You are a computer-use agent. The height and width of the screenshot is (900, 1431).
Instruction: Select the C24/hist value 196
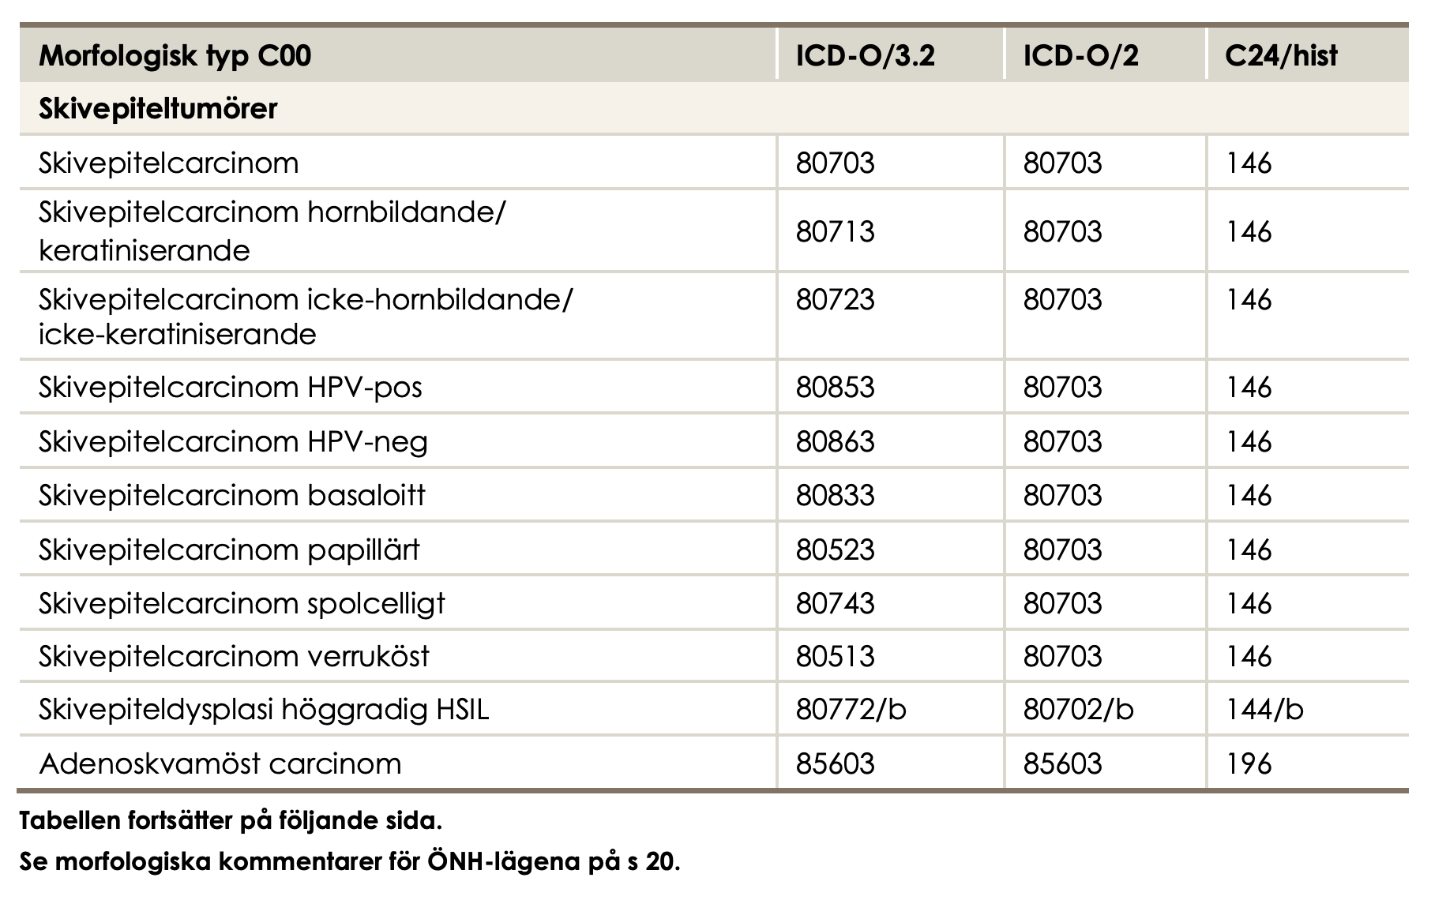pos(1249,764)
